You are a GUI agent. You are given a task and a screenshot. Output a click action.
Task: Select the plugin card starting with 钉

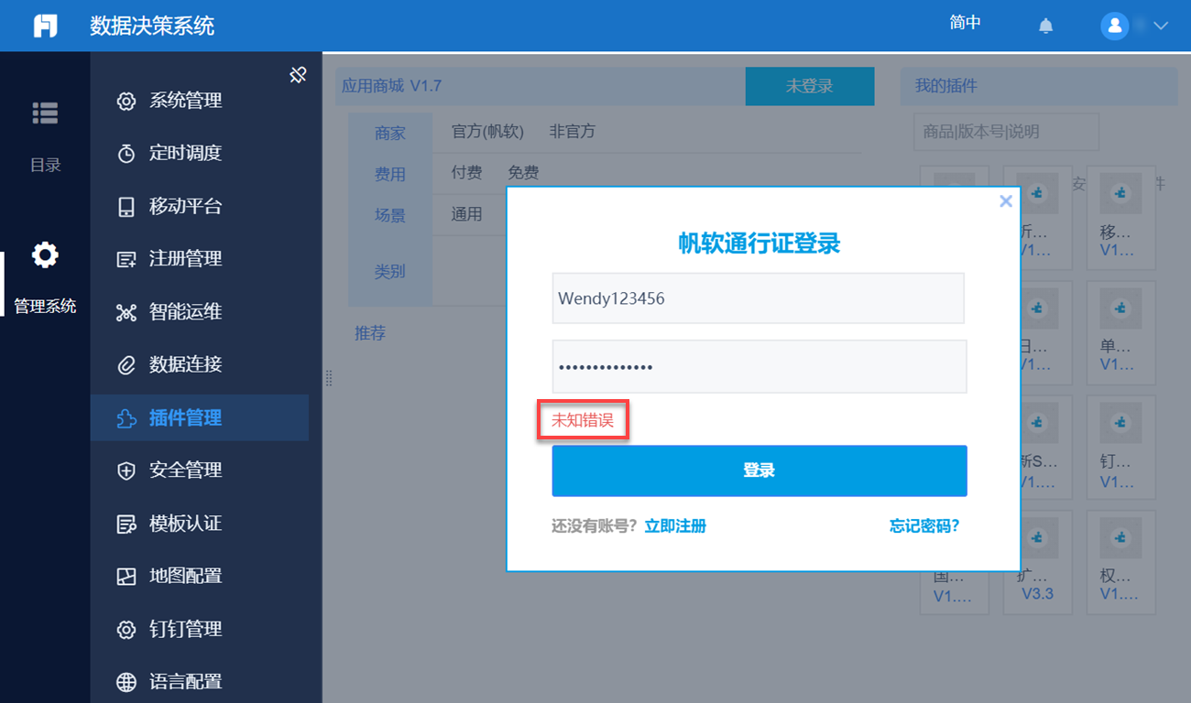point(1120,447)
